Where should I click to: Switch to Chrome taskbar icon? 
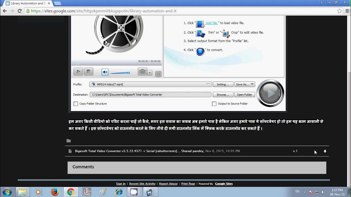[x=70, y=192]
